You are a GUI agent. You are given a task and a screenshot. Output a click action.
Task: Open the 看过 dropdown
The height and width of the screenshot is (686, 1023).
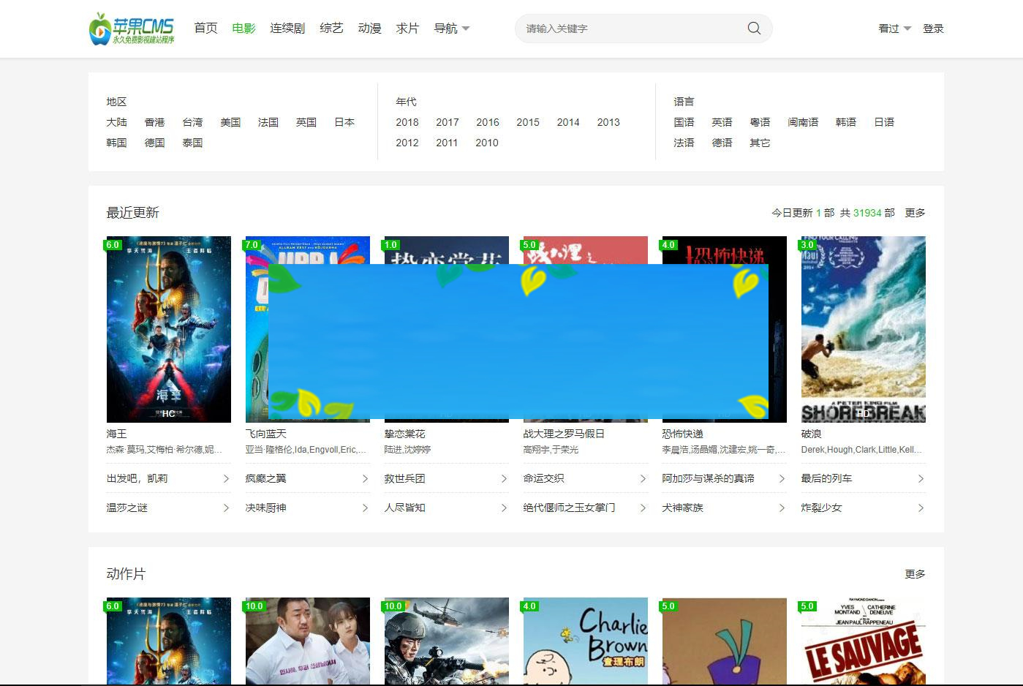tap(892, 28)
